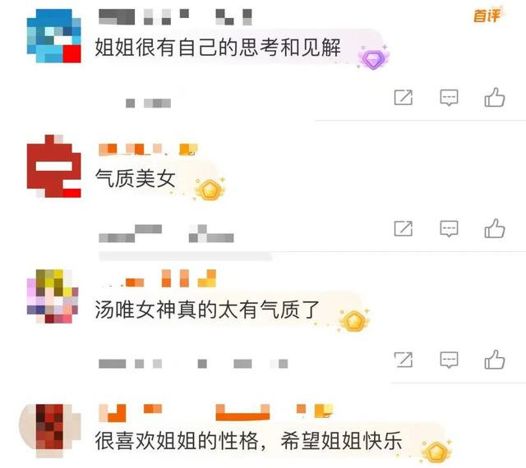Share the comment 姐姐很有自己的思考和见解
526x468 pixels.
tap(404, 98)
